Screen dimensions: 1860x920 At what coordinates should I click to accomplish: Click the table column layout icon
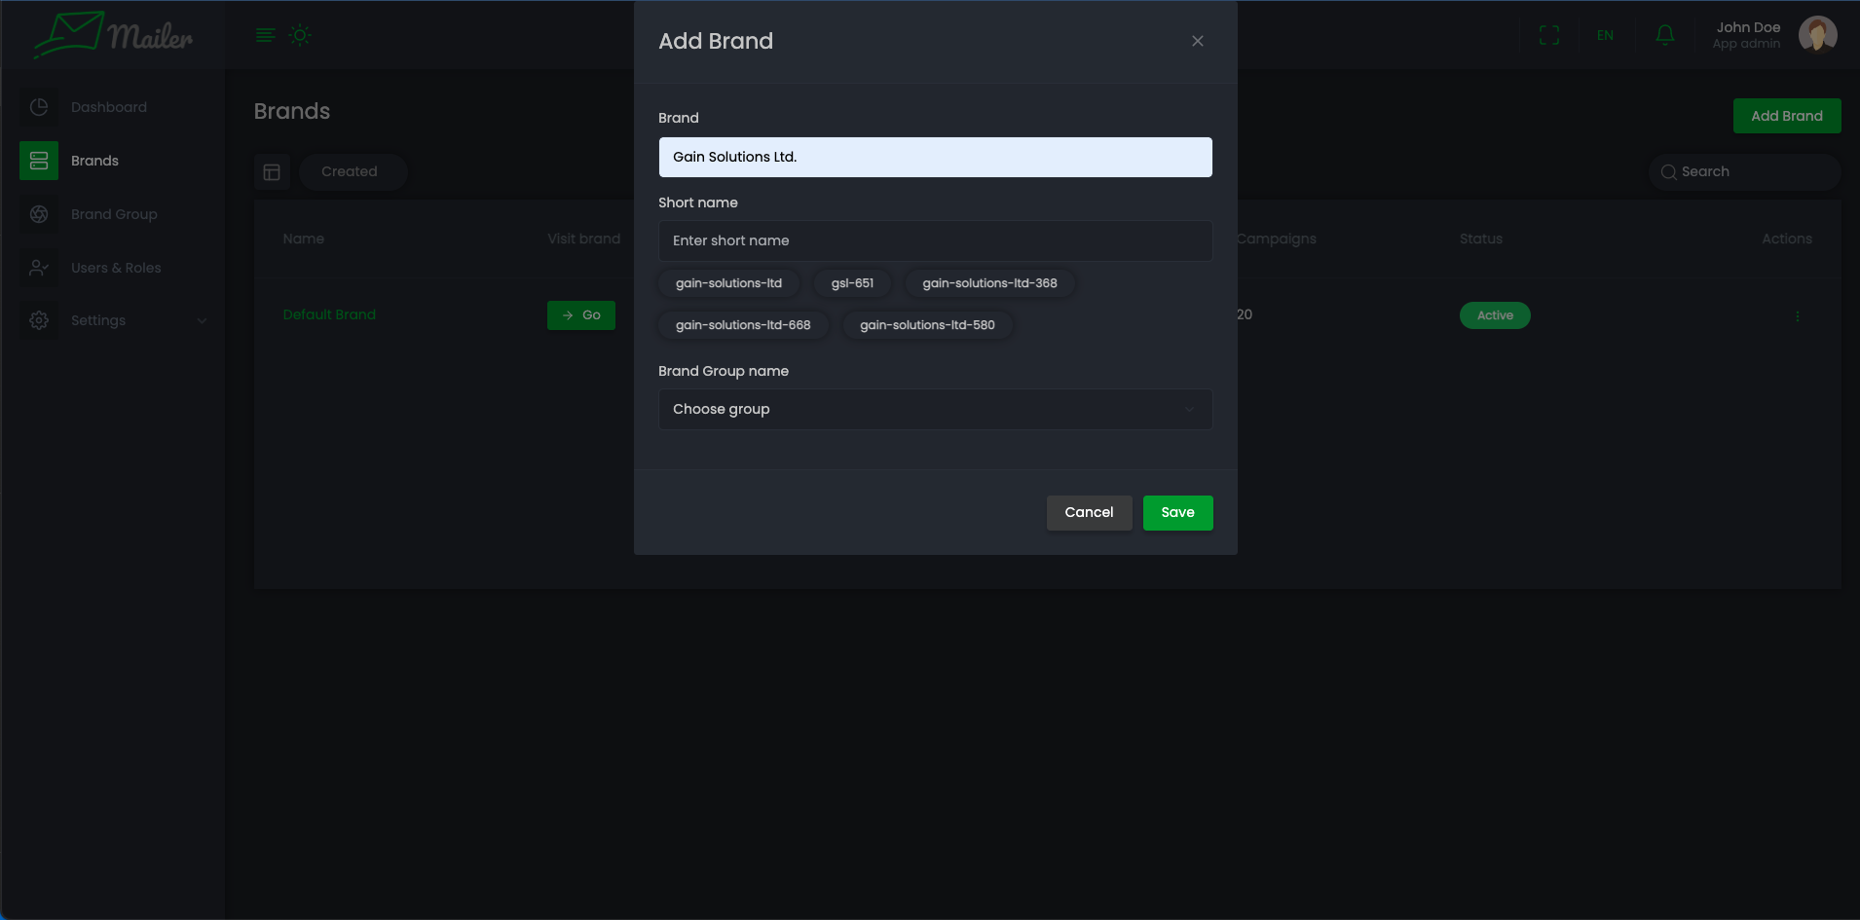coord(272,172)
